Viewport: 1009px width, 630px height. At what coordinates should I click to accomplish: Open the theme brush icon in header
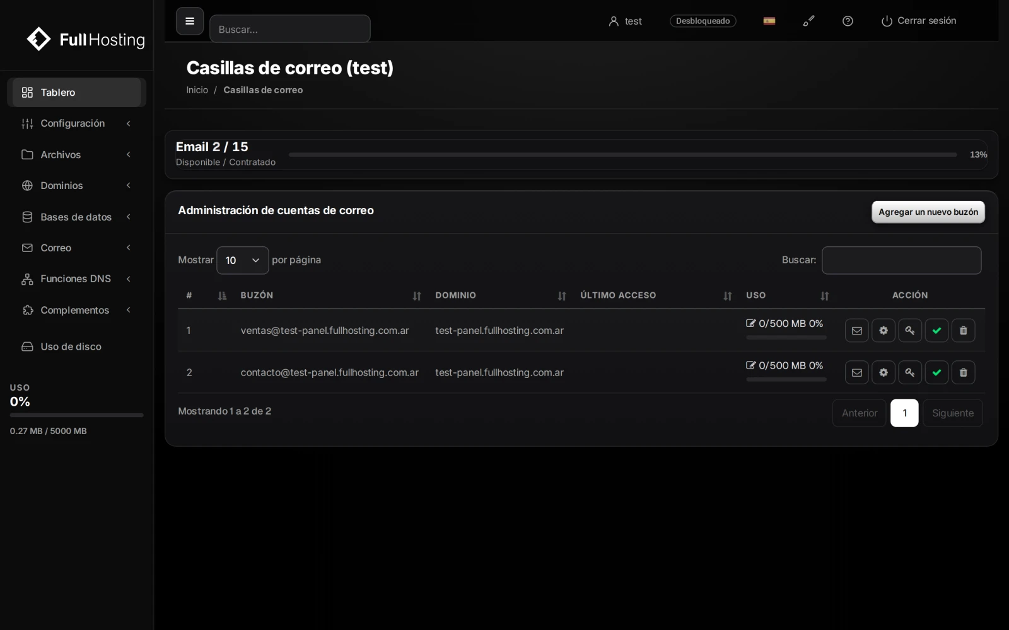(808, 21)
